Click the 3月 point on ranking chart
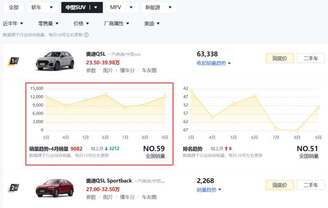328x208 pixels. [191, 90]
